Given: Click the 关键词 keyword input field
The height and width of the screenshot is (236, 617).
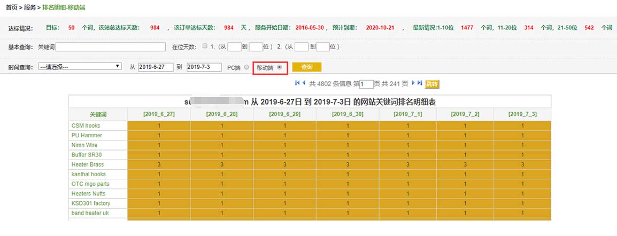Looking at the screenshot, I should [x=111, y=47].
